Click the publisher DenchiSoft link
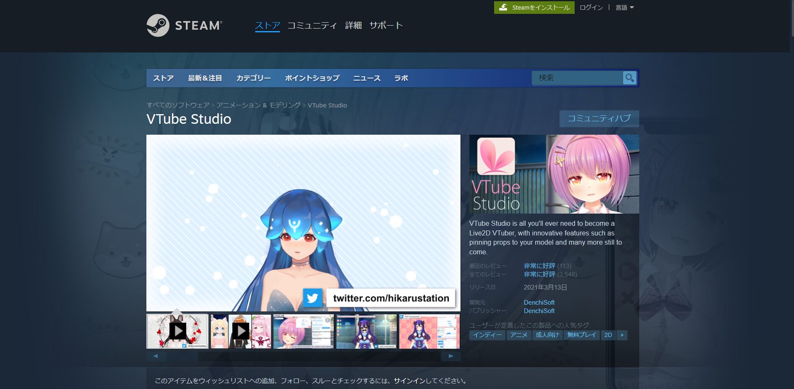The image size is (794, 389). point(539,311)
